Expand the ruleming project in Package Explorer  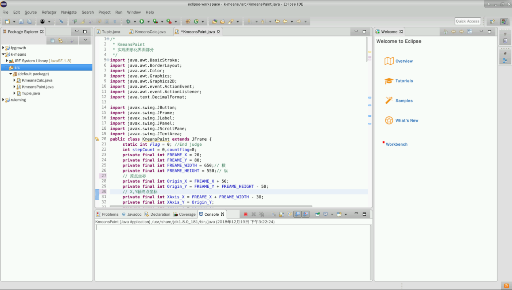[3, 100]
